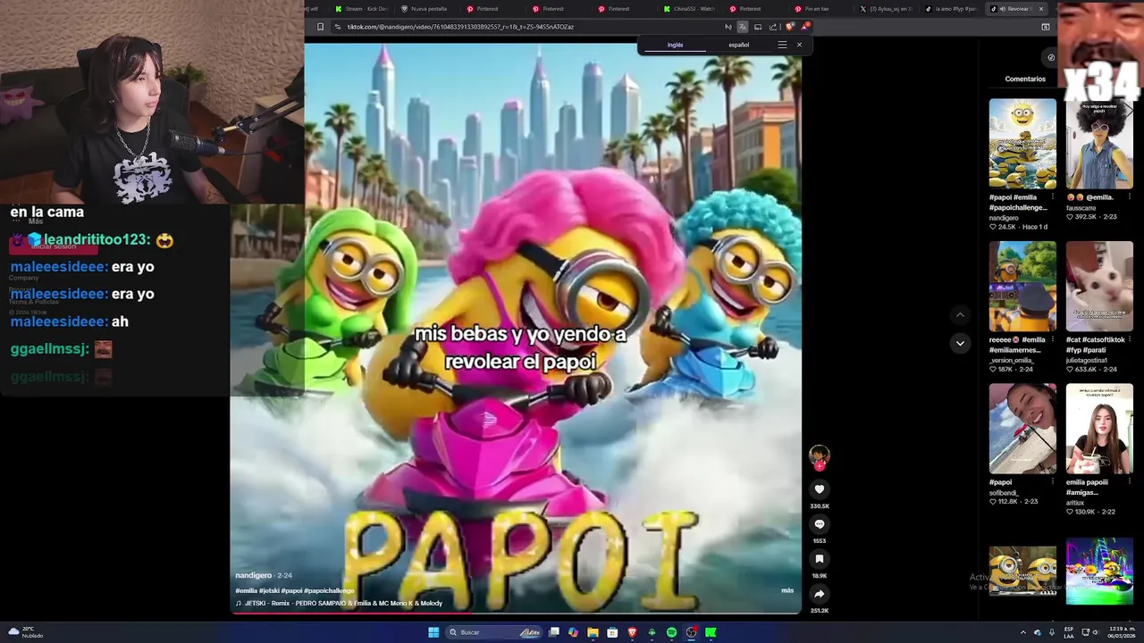Open 'reeeee #emilia' video thumbnail
This screenshot has width=1144, height=643.
point(1022,287)
